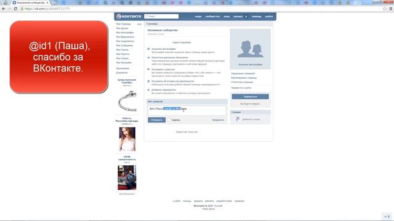Open 'Мои Аудиозаписи' in the left menu
Viewport: 394px width, 221px height.
click(x=125, y=41)
